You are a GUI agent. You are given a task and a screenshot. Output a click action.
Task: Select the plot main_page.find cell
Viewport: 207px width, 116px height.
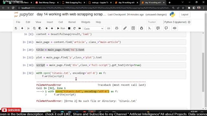[111, 57]
